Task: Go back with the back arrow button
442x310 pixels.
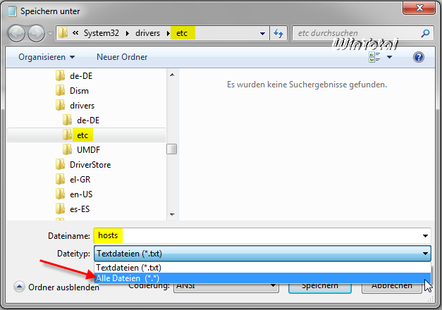Action: [16, 33]
